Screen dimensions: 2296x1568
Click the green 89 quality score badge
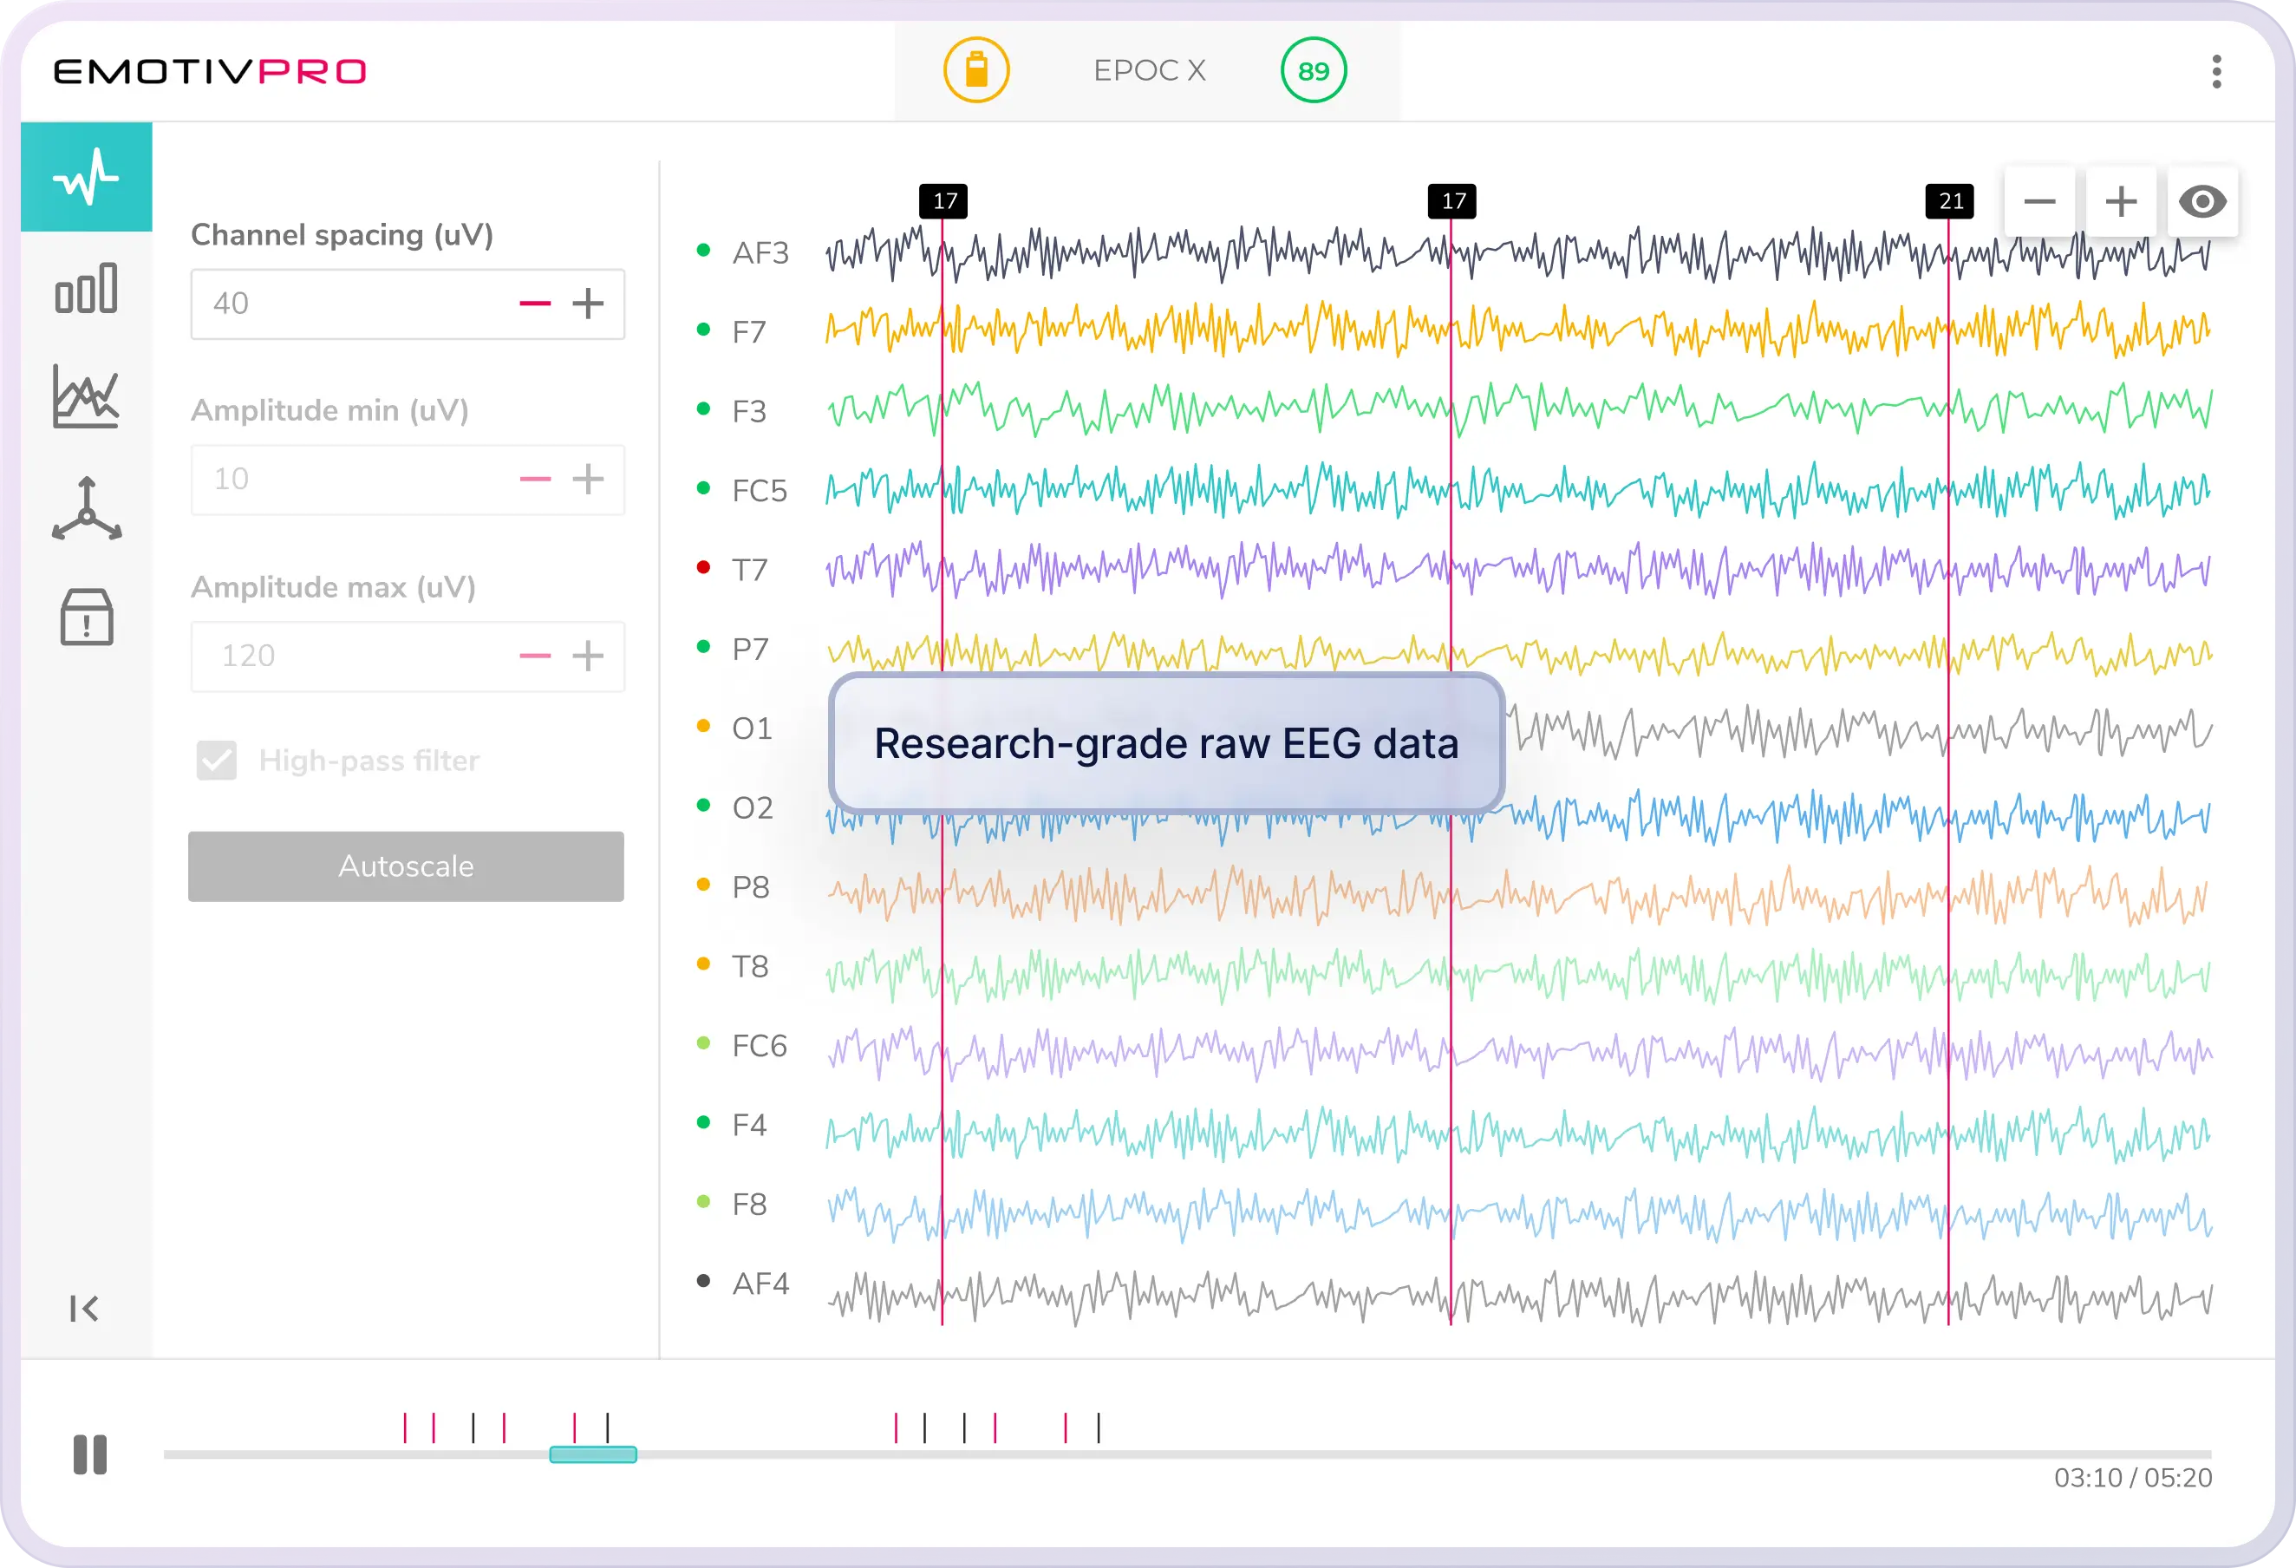coord(1313,69)
